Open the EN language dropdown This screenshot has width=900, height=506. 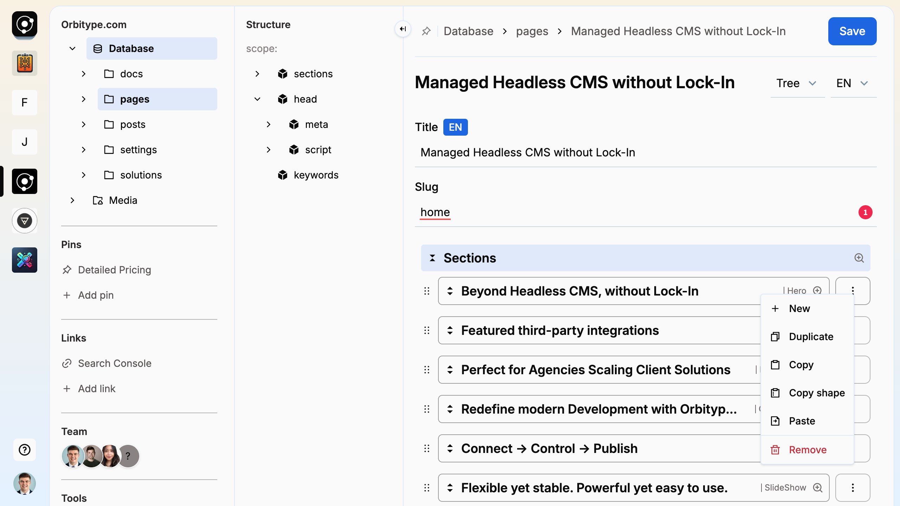pos(853,84)
